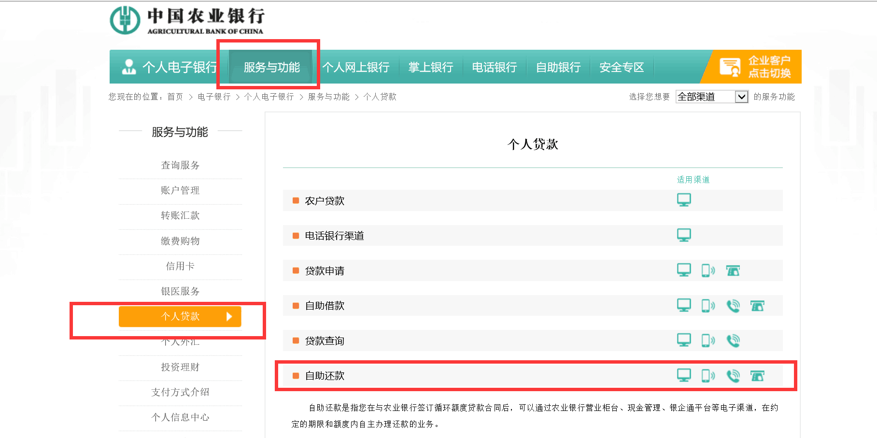This screenshot has width=877, height=438.
Task: Click the self-service terminal icon in the 自助还款 row
Action: coord(757,376)
